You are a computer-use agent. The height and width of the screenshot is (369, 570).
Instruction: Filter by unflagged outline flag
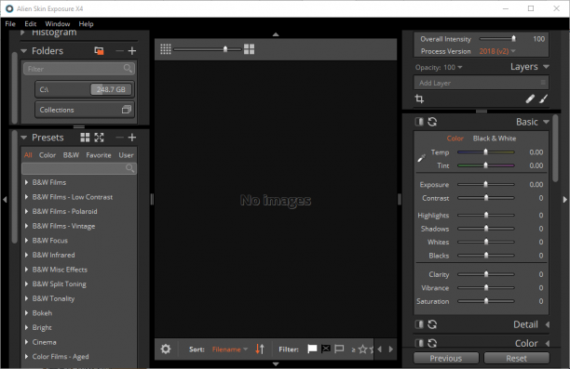339,349
